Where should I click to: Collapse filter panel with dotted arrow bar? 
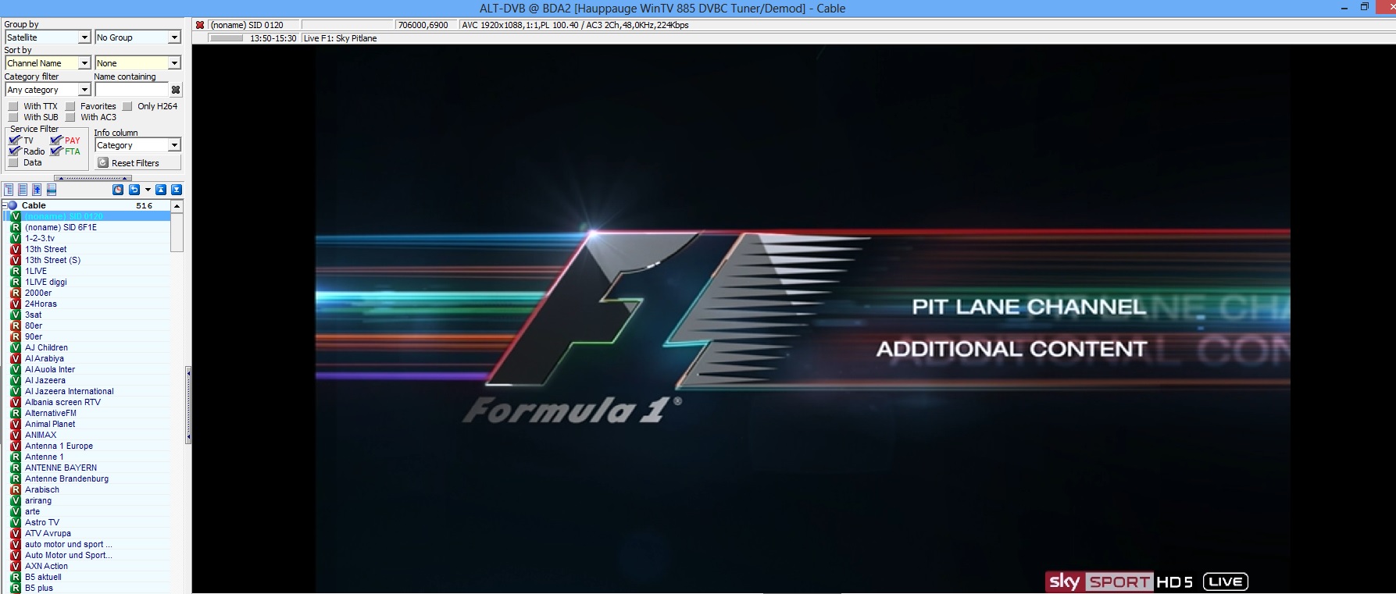[x=93, y=179]
